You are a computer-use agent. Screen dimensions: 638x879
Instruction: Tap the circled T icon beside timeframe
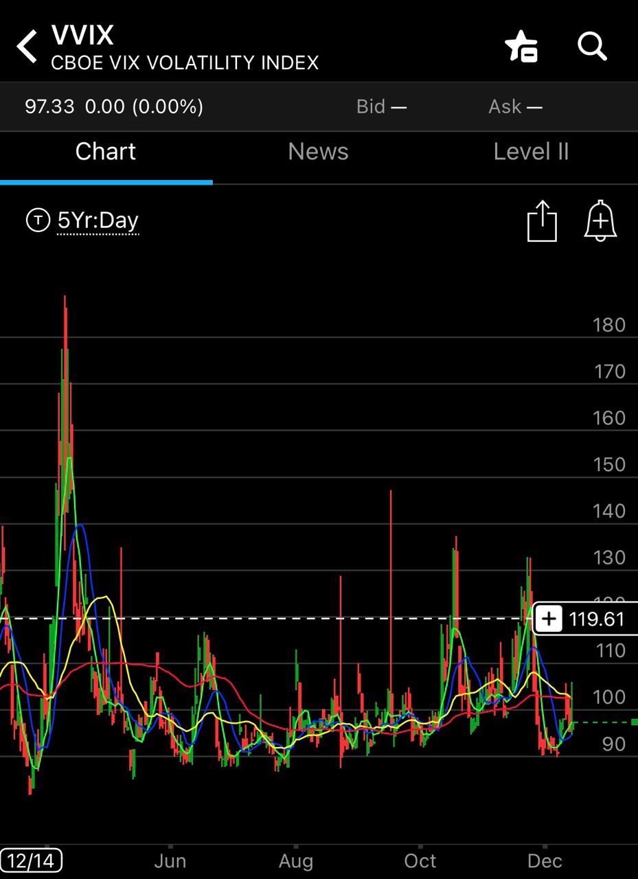click(38, 220)
